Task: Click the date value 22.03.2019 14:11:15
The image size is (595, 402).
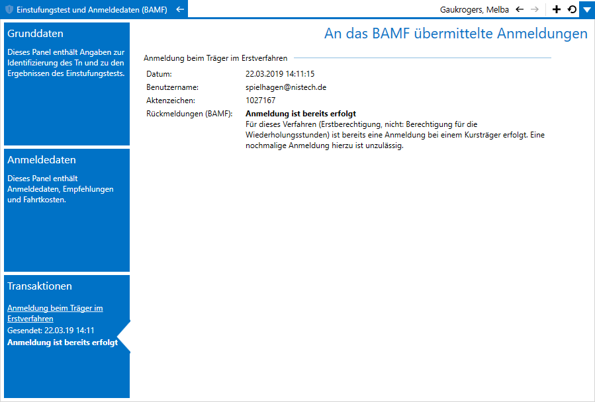Action: (x=280, y=74)
